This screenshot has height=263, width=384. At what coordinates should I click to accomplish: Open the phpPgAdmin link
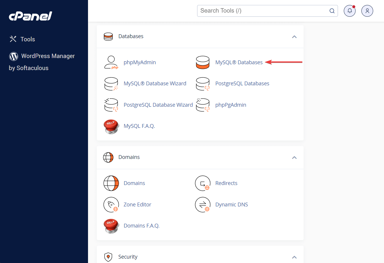point(231,105)
